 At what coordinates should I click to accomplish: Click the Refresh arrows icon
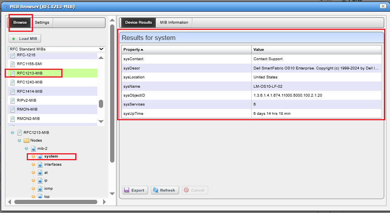point(155,190)
